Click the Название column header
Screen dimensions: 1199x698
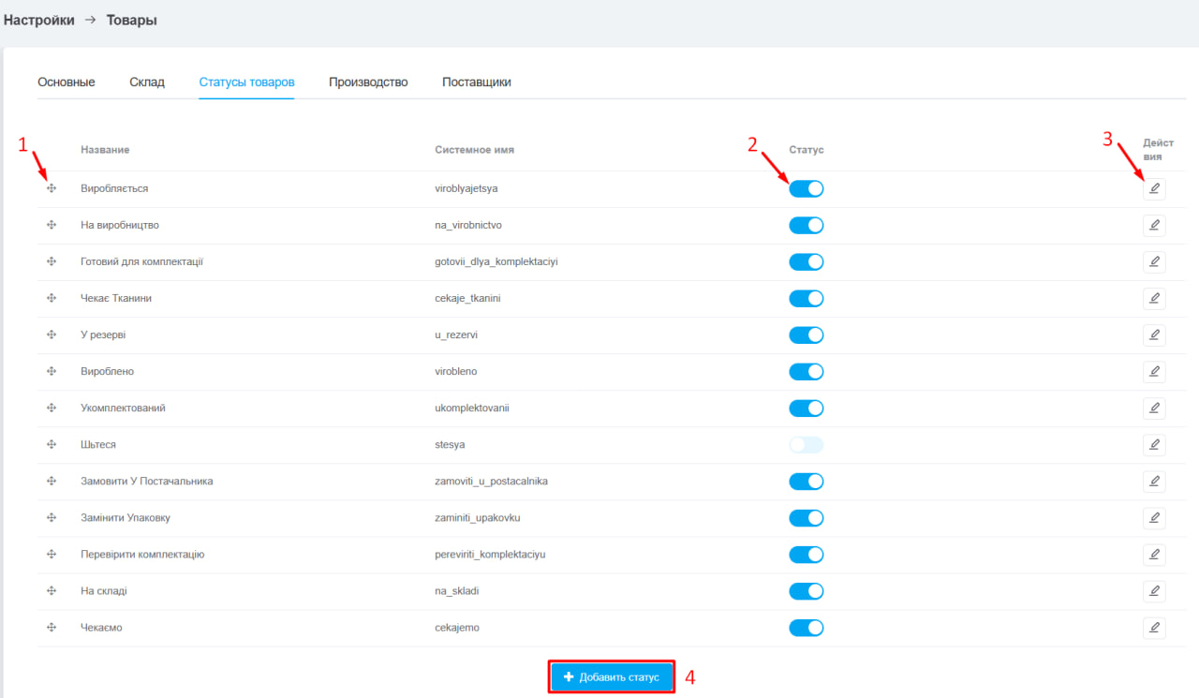pyautogui.click(x=105, y=150)
